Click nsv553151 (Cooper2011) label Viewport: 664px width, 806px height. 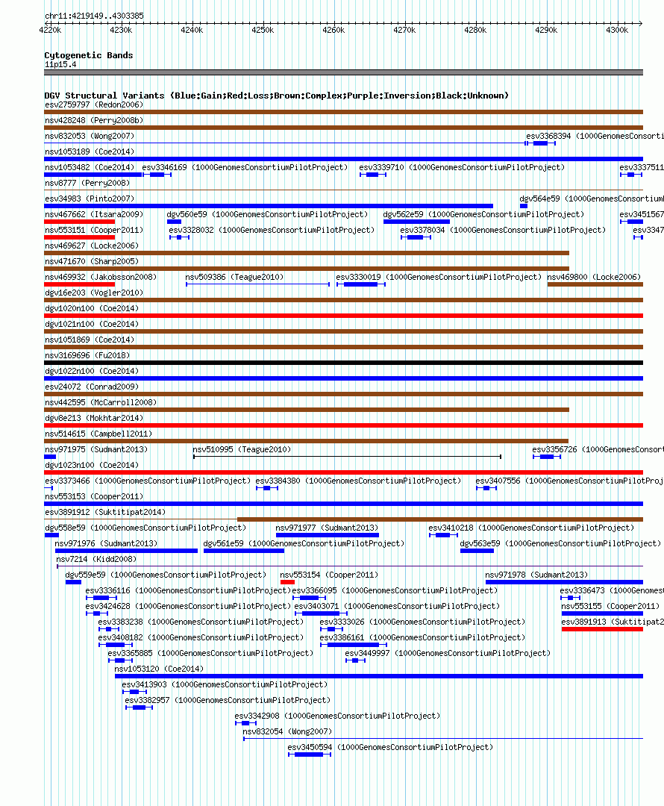[94, 231]
